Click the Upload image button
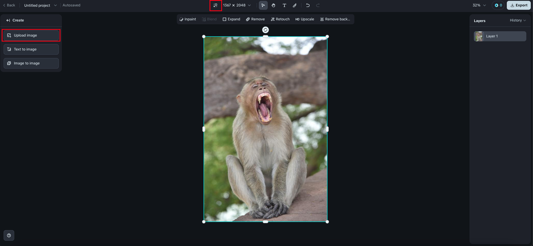Viewport: 533px width, 246px height. click(x=31, y=35)
